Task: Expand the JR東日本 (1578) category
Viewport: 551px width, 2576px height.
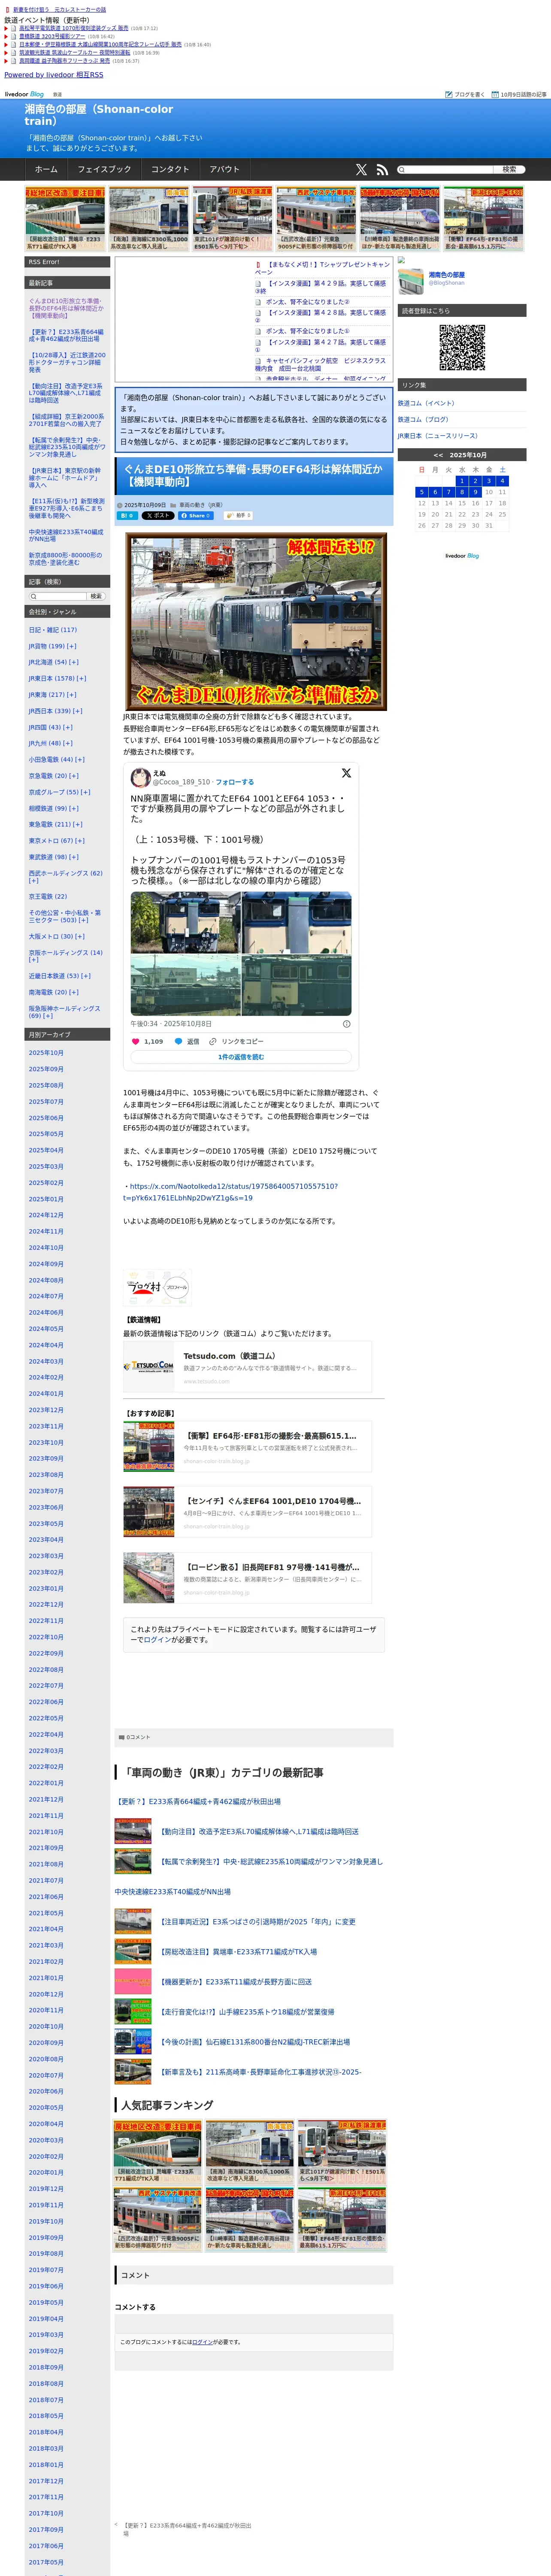Action: 82,678
